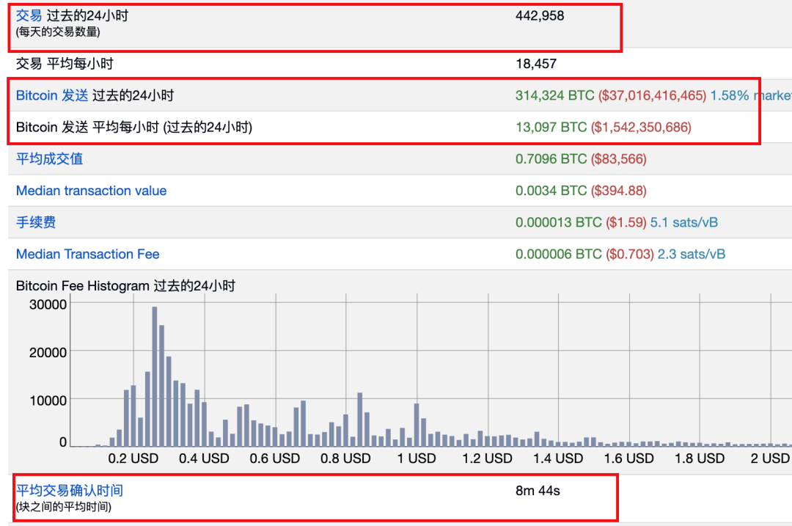Select the 1 USD axis label
The image size is (792, 526).
point(417,459)
